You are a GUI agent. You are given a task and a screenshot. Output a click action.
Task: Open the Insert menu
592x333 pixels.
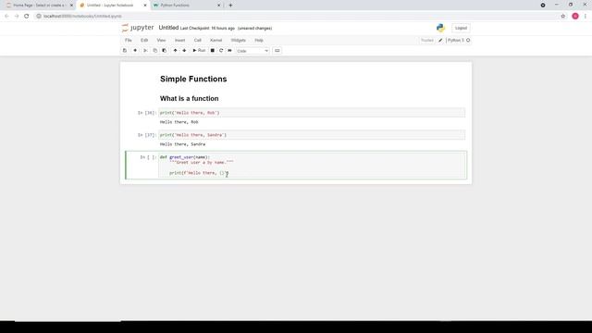pos(179,40)
